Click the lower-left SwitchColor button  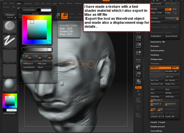(x=10, y=113)
